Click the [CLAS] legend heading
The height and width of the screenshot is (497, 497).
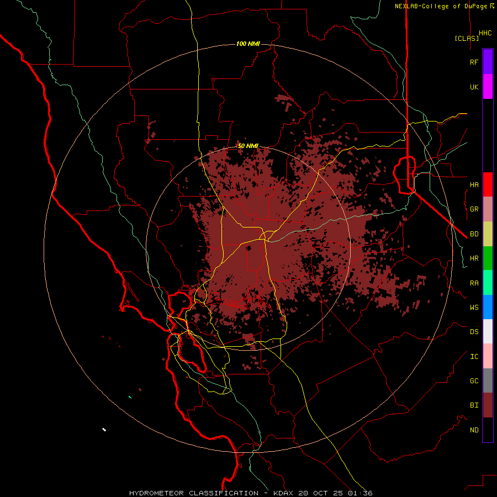pyautogui.click(x=467, y=38)
